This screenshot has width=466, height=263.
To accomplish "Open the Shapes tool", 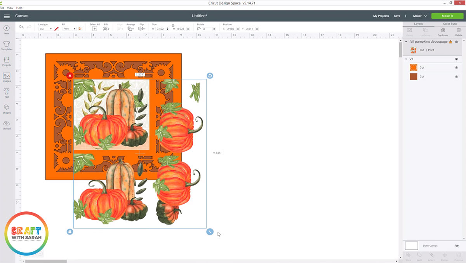I will (6, 109).
